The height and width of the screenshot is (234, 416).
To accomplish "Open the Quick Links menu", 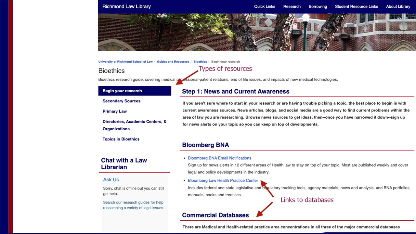I will (x=265, y=6).
